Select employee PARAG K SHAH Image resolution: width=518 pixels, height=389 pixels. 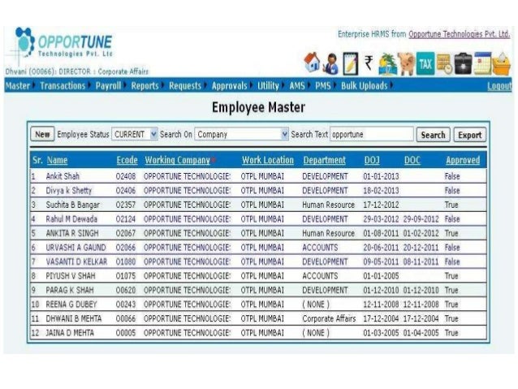70,290
